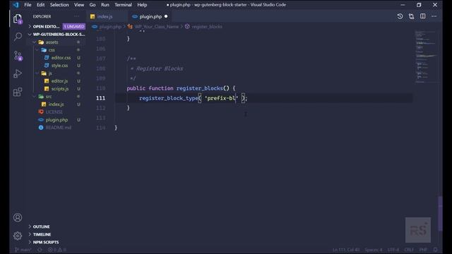The height and width of the screenshot is (254, 452).
Task: Open the View menu
Action: pos(79,5)
